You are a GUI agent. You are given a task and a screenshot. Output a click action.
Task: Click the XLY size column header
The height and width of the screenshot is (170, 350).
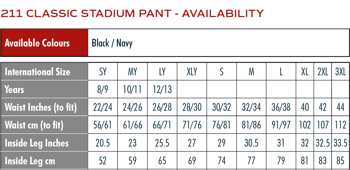(x=192, y=72)
